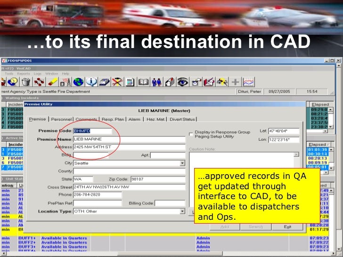This screenshot has width=343, height=257.
Task: Click the Zip Code field
Action: pyautogui.click(x=158, y=179)
